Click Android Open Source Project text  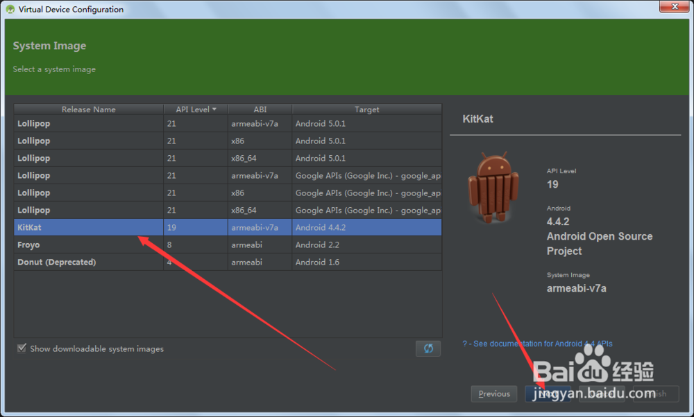(x=600, y=243)
